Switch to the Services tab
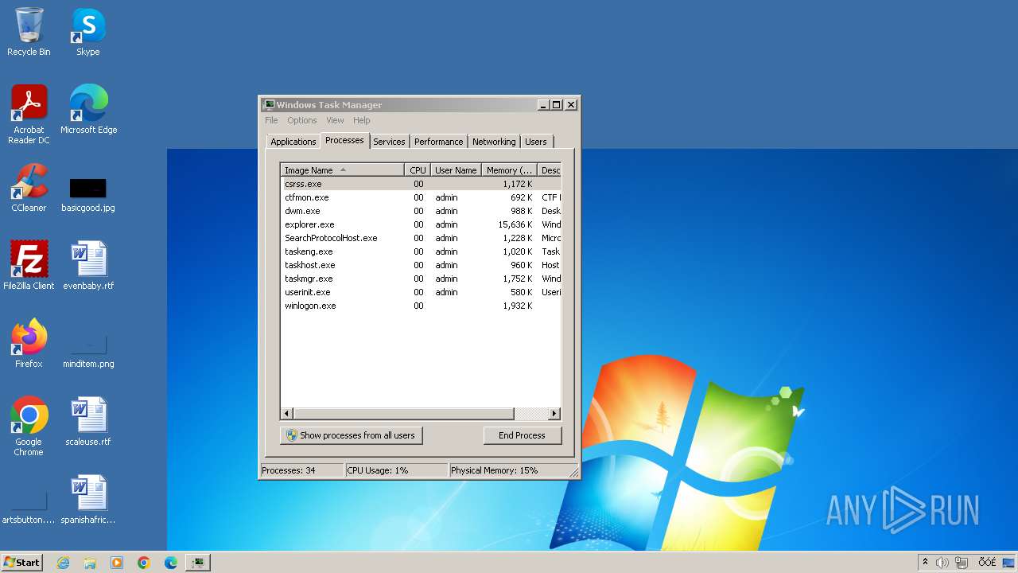 point(390,142)
